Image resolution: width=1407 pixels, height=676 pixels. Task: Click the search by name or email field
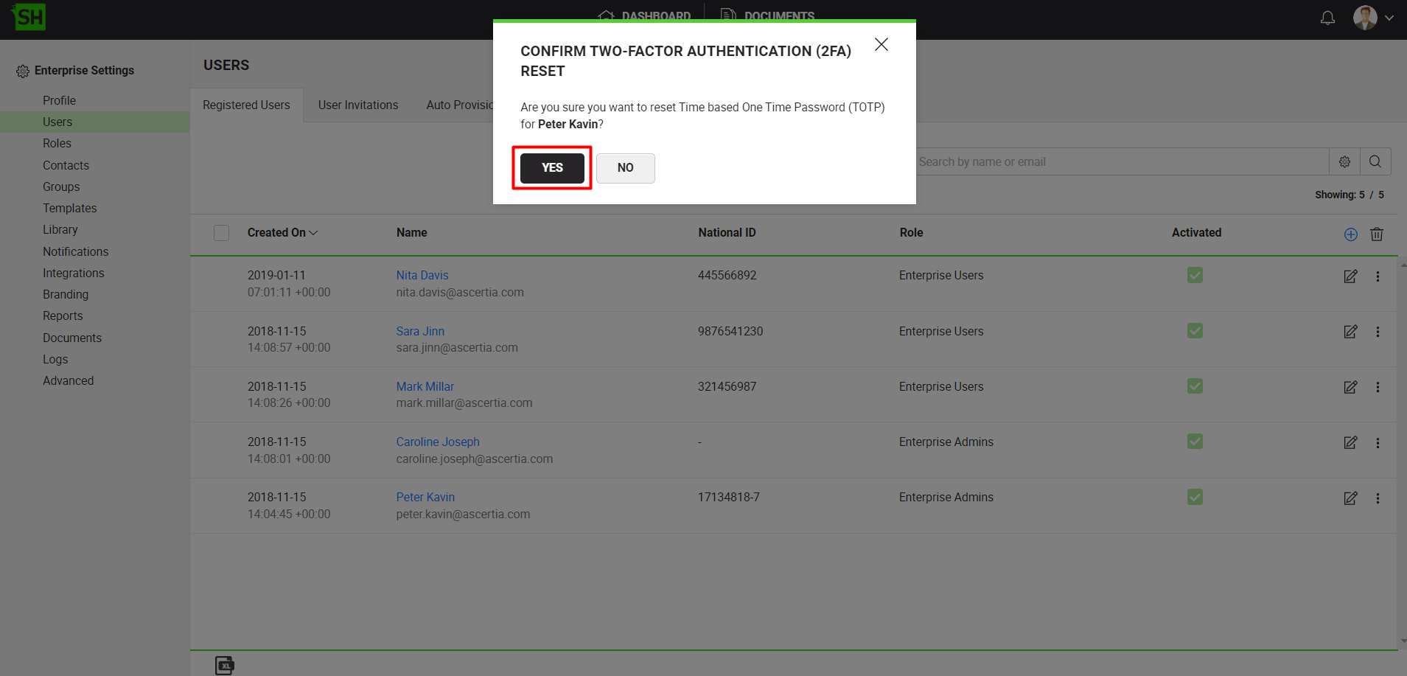[1120, 162]
